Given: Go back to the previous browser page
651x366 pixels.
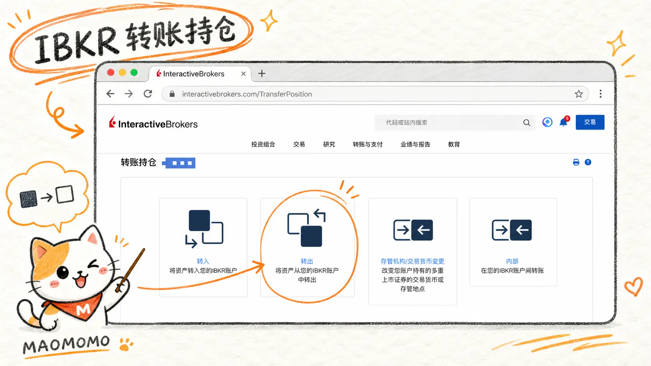Looking at the screenshot, I should [x=111, y=94].
